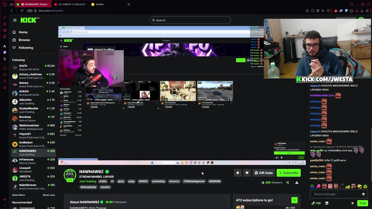Open Opera easy setup sliders icon
Screen dimensions: 372x209
pyautogui.click(x=367, y=11)
